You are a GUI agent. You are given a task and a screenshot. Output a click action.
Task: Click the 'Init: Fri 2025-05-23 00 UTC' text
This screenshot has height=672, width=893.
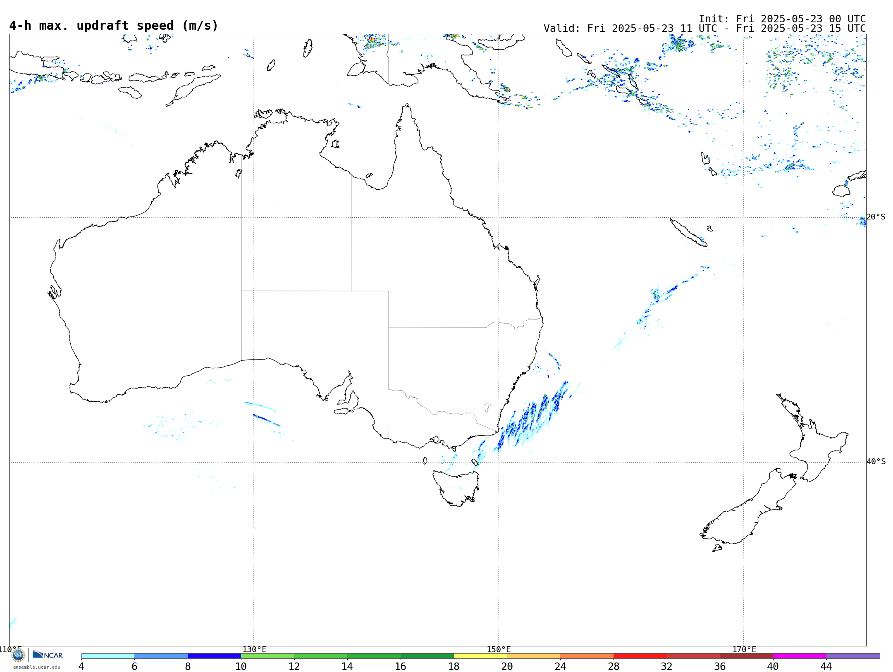pyautogui.click(x=782, y=19)
